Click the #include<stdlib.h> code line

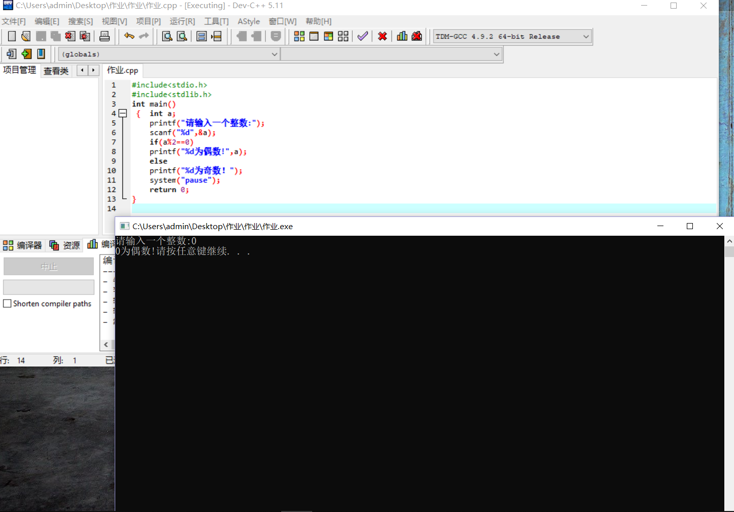tap(172, 94)
